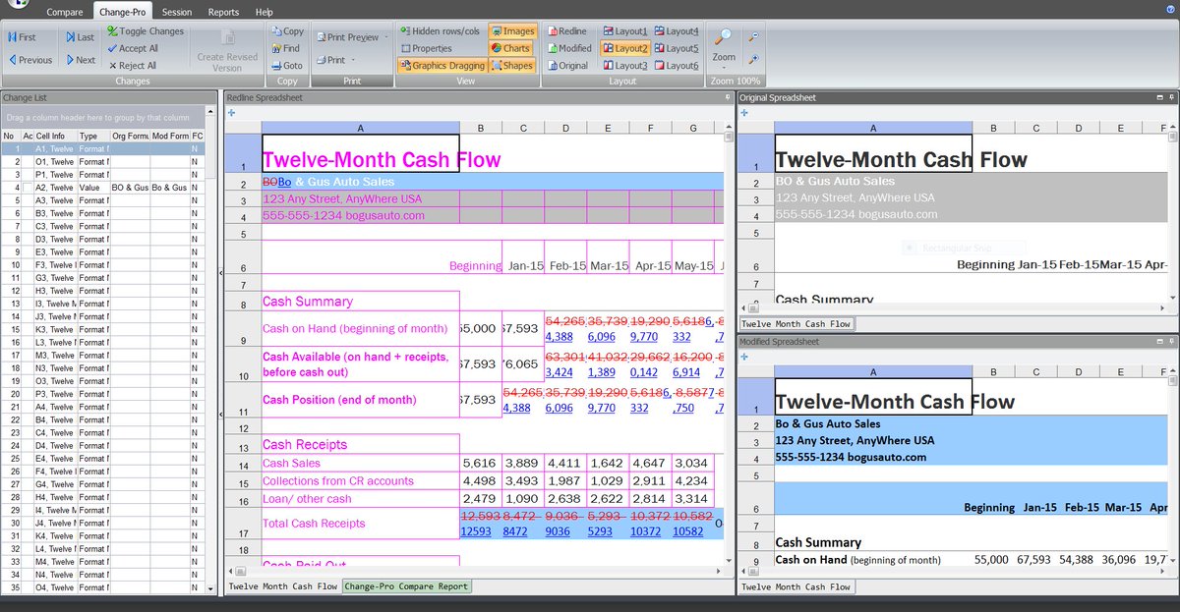Viewport: 1180px width, 612px height.
Task: Toggle Hidden rows/cols view option
Action: coord(439,31)
